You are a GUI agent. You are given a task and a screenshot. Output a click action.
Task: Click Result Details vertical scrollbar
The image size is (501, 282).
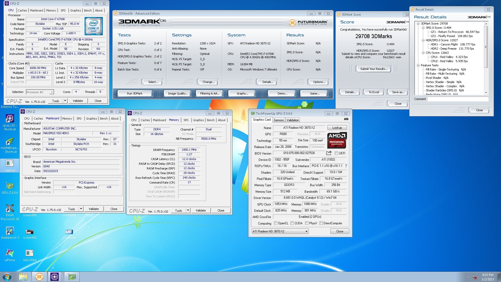click(x=486, y=58)
